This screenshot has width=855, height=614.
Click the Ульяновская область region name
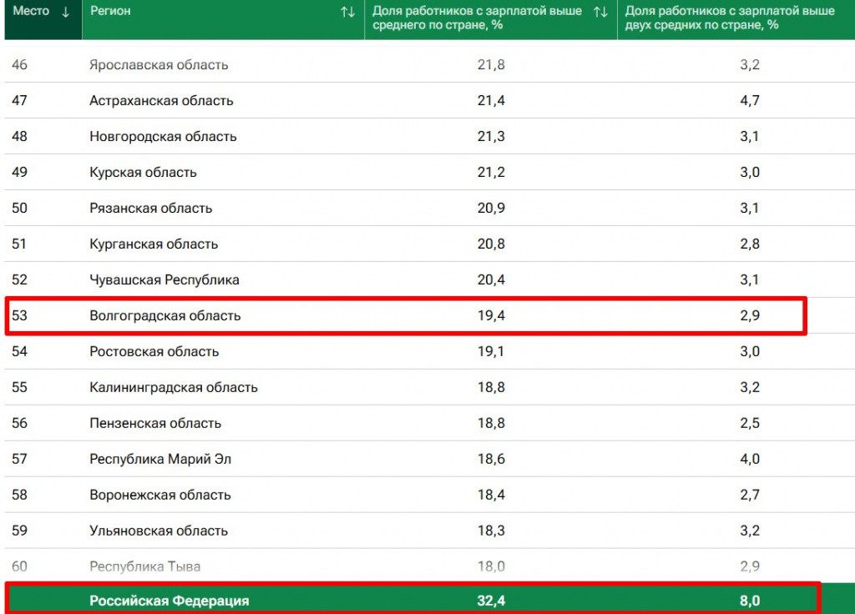(158, 531)
